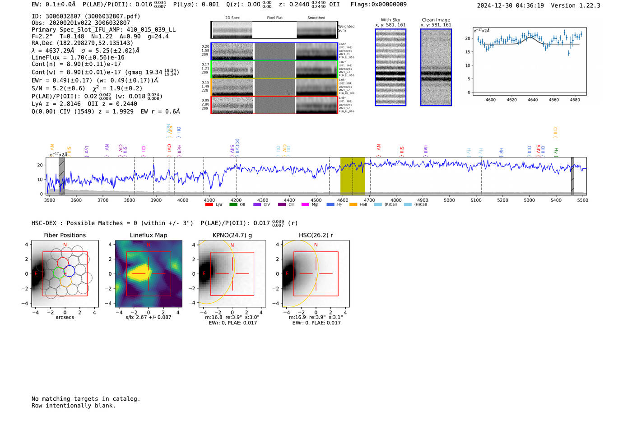This screenshot has height=430, width=632.
Task: Select the S/N = 5.2(±0.6) value
Action: click(x=58, y=88)
